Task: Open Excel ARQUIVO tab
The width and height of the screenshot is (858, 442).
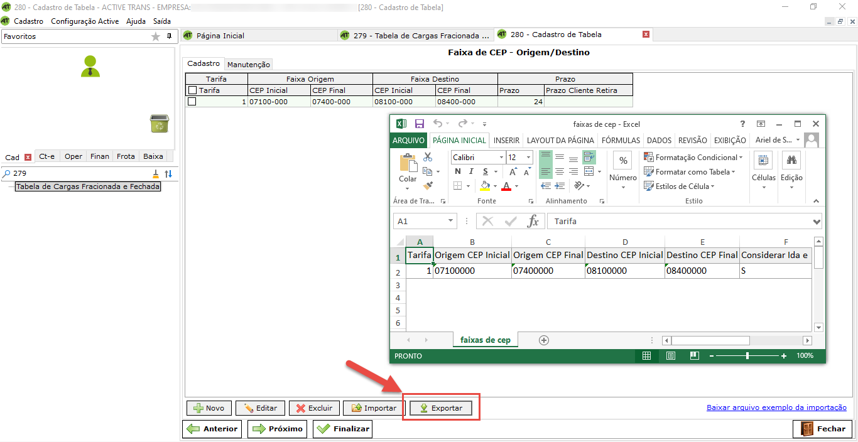Action: [x=409, y=140]
